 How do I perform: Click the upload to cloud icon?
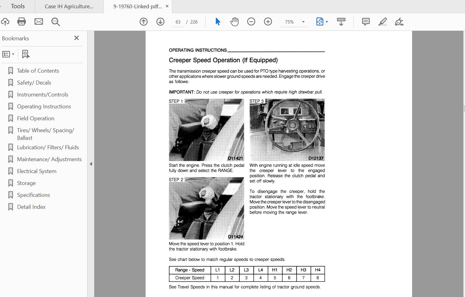click(x=5, y=22)
